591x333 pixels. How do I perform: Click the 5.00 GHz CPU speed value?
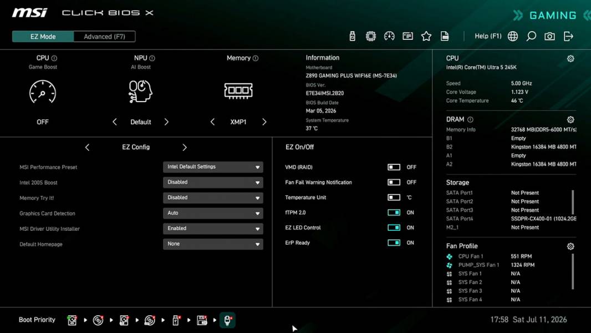point(521,83)
